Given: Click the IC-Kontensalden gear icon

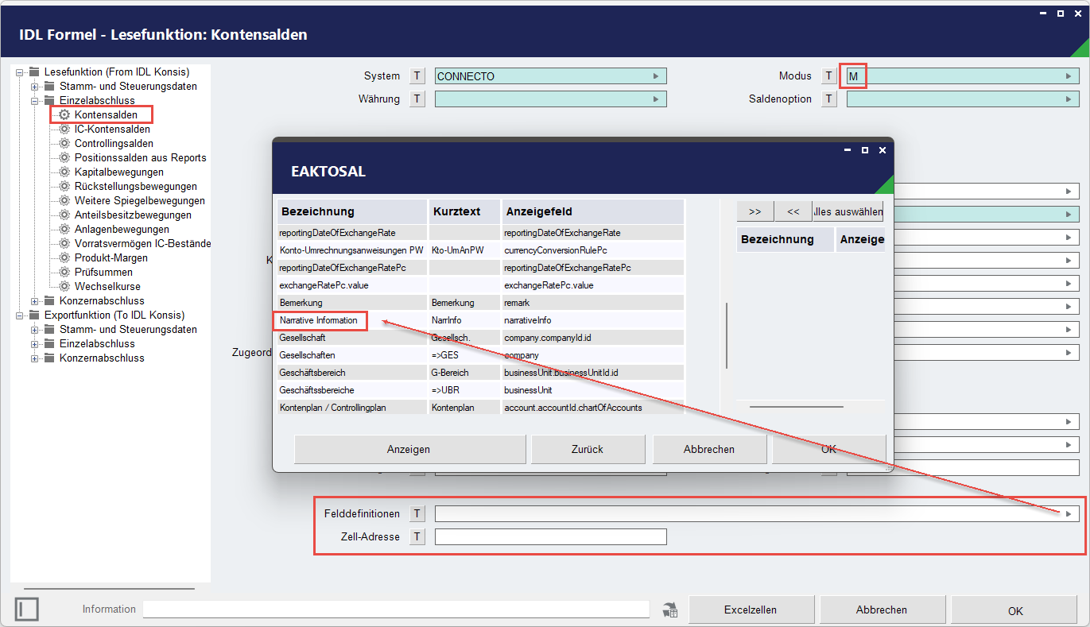Looking at the screenshot, I should (x=64, y=130).
